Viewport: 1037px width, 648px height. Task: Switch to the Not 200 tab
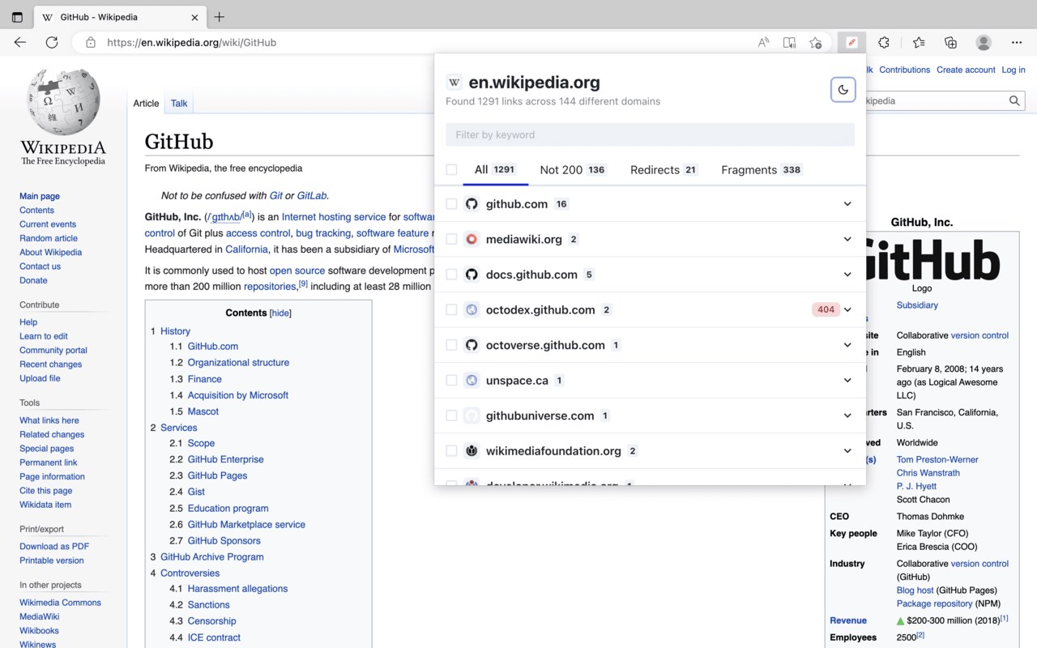573,169
